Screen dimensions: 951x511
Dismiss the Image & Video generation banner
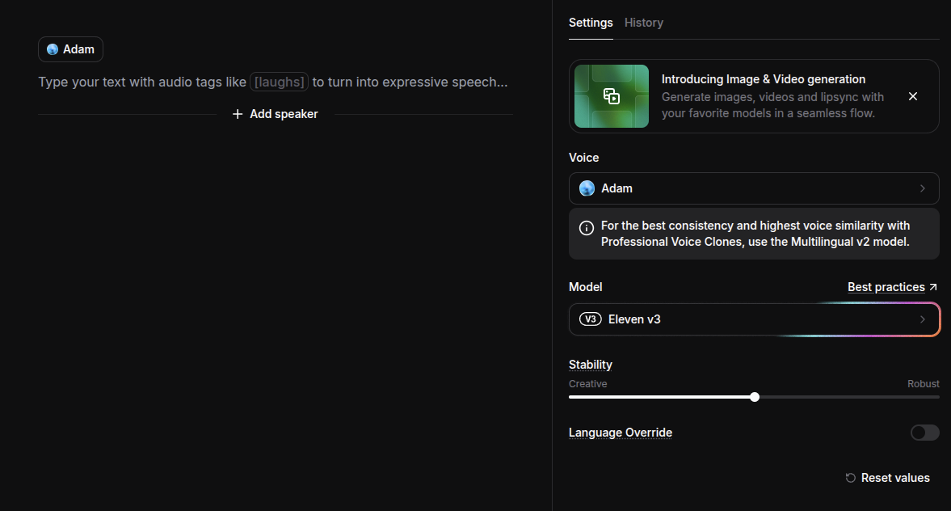click(x=913, y=95)
